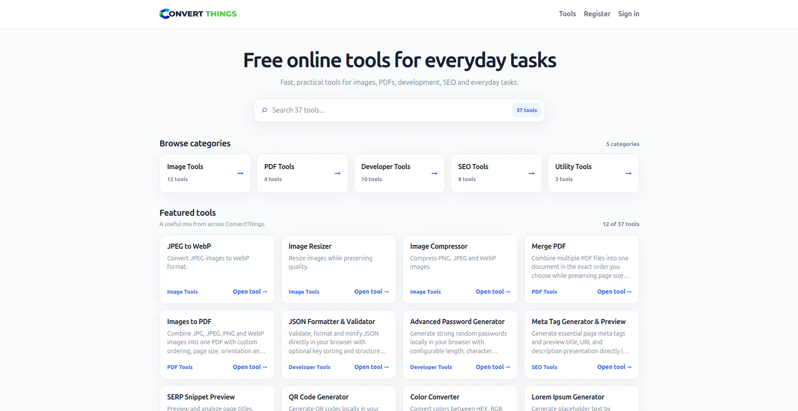Image resolution: width=798 pixels, height=411 pixels.
Task: Click the Convert Things logo
Action: click(x=198, y=14)
